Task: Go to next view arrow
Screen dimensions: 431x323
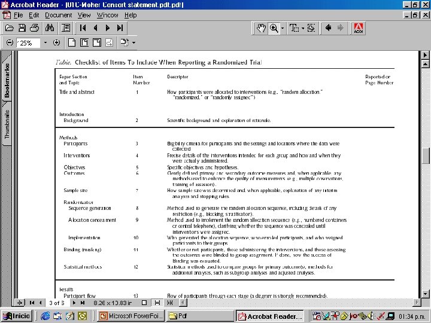Action: 341,28
